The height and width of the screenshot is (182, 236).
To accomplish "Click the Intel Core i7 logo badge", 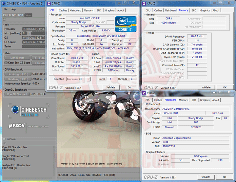I will tap(126, 24).
